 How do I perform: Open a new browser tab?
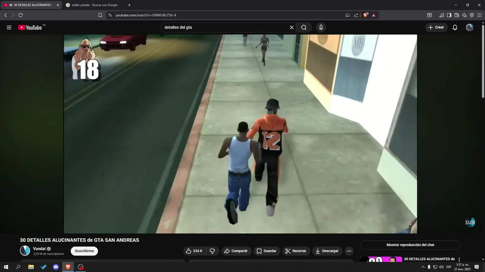click(x=129, y=5)
